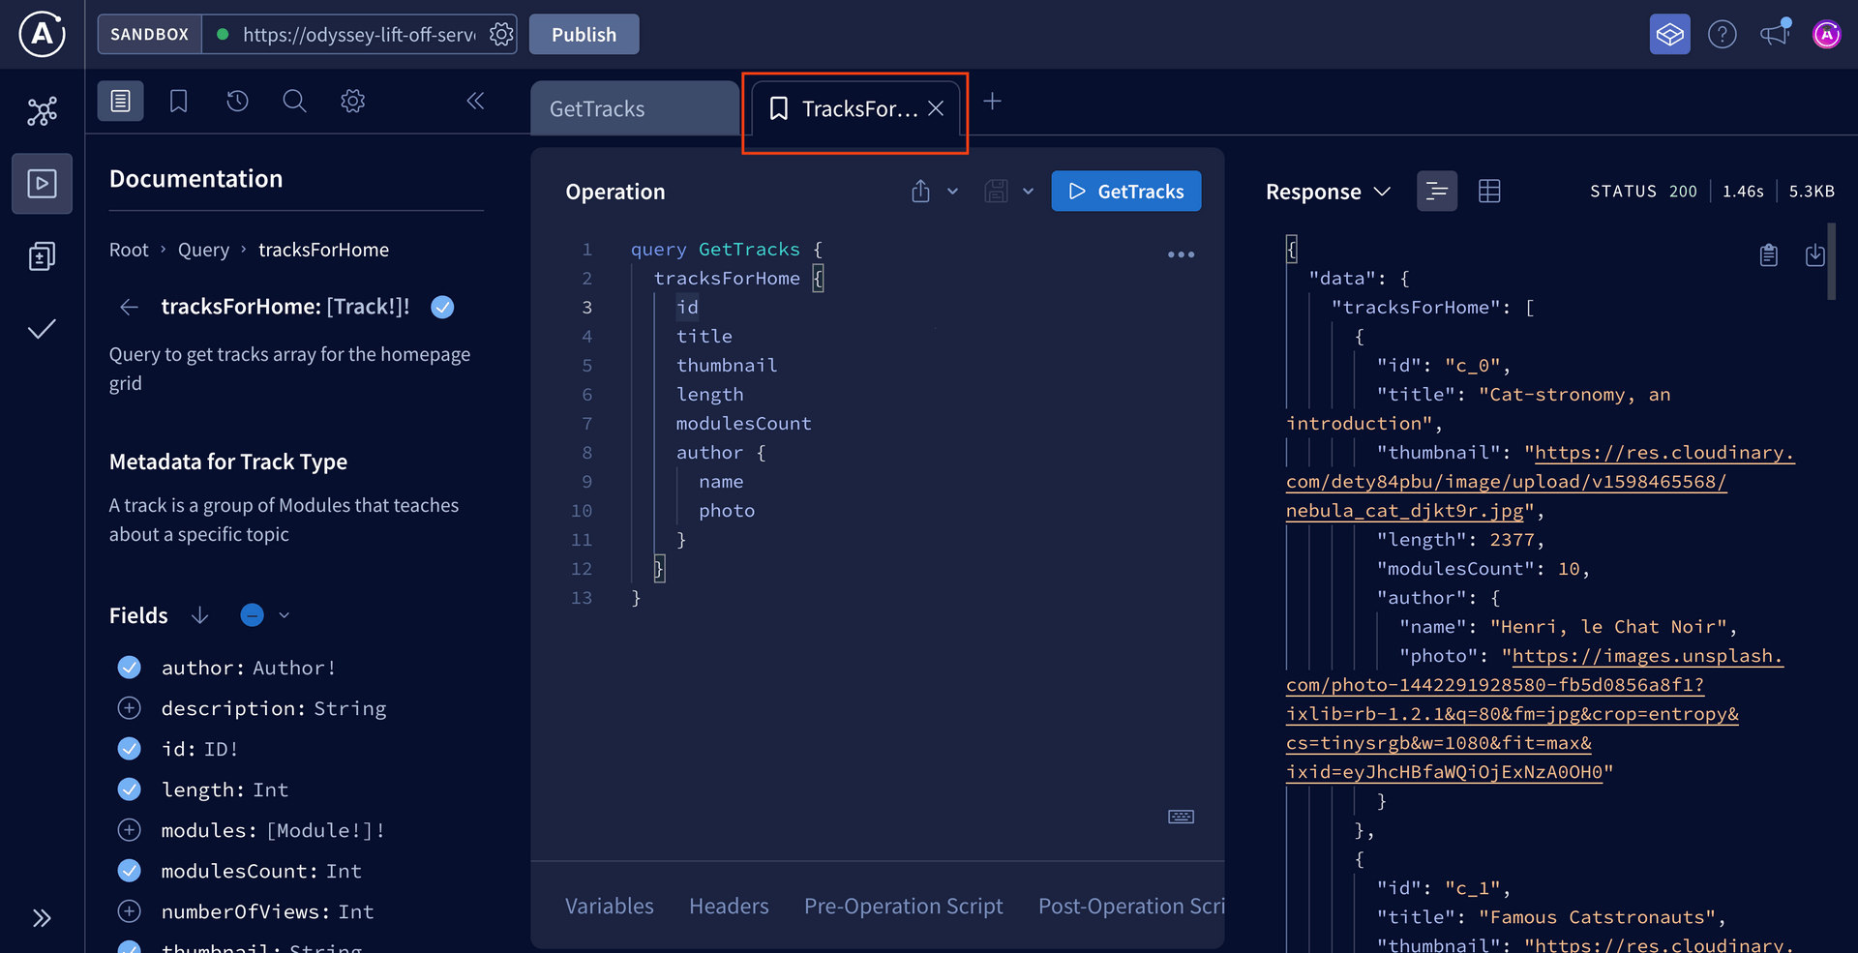The height and width of the screenshot is (953, 1858).
Task: Copy the response to clipboard
Action: [x=1768, y=255]
